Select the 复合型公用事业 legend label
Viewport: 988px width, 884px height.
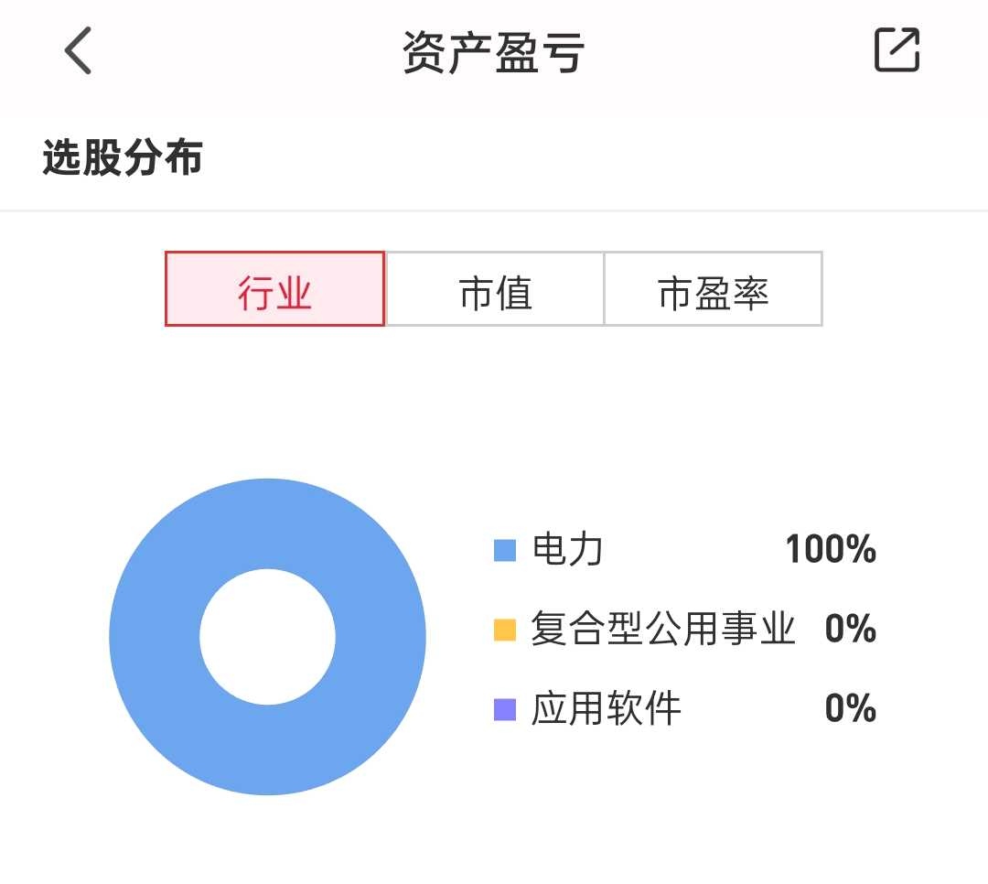point(663,629)
